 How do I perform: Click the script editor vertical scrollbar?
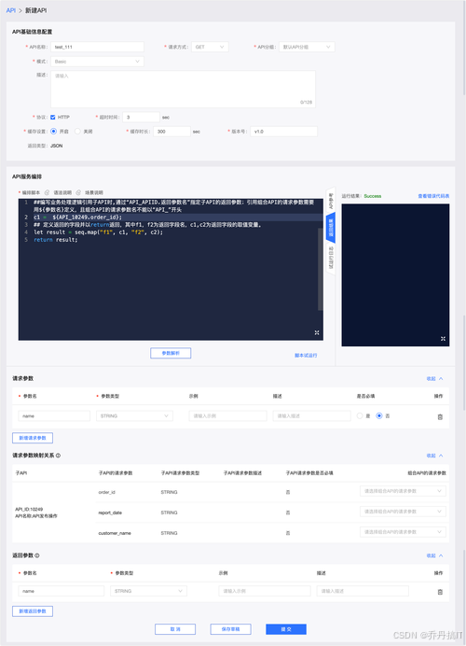321,269
